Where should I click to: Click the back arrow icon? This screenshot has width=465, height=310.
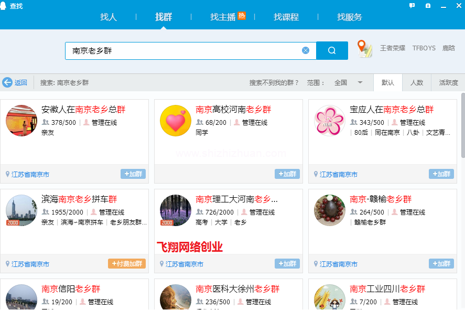7,82
